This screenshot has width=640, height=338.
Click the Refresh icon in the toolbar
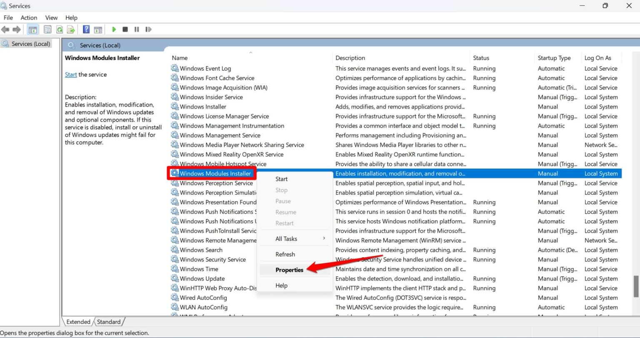[59, 29]
